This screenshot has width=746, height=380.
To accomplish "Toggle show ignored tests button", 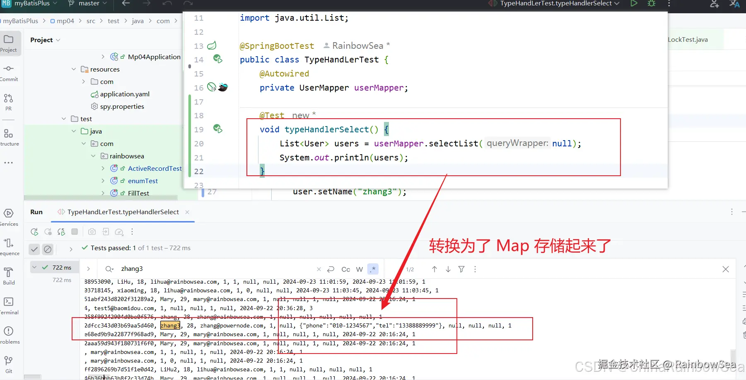I will point(48,249).
